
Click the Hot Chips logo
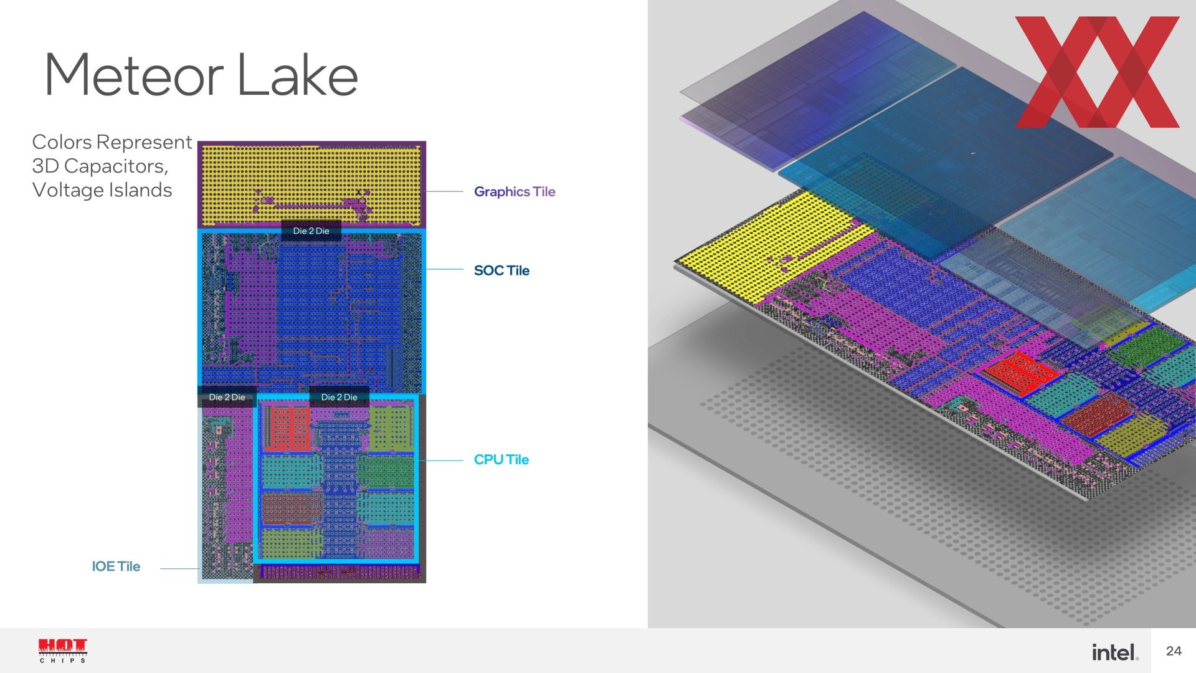pyautogui.click(x=63, y=651)
